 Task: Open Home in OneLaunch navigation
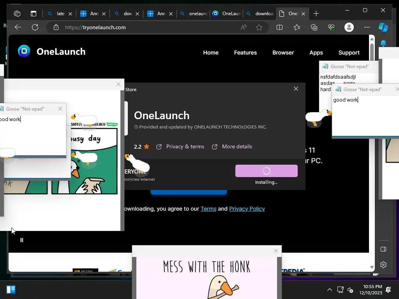pyautogui.click(x=211, y=53)
